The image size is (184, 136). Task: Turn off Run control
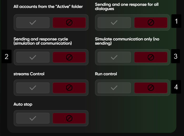pyautogui.click(x=151, y=88)
